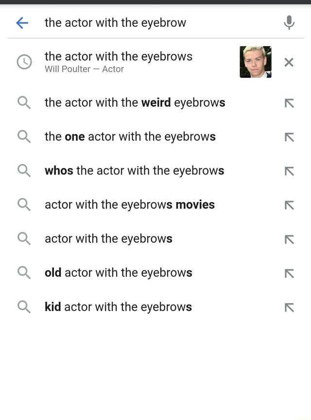Click the Will Poulter face thumbnail
Screen dimensions: 311x420
[255, 62]
